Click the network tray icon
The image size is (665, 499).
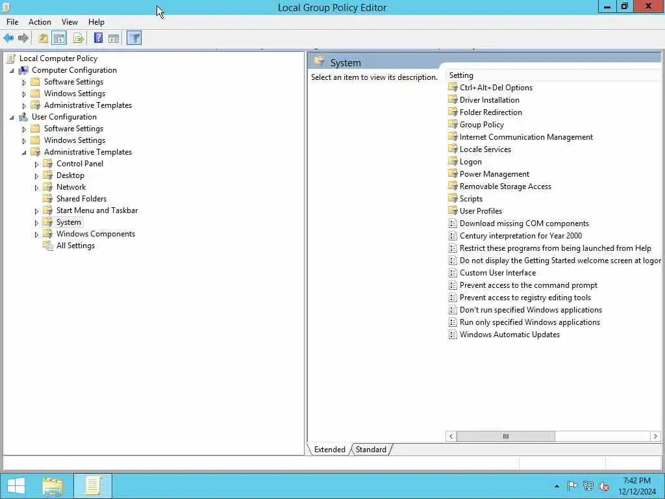pos(588,486)
